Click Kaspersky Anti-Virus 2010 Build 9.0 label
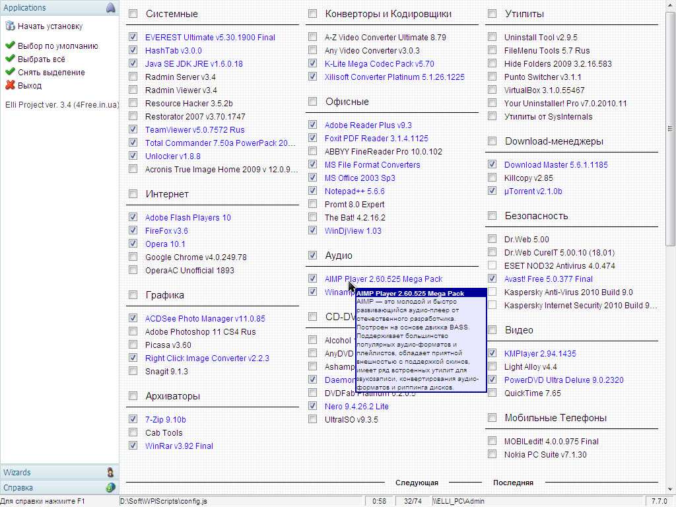Screen dimensions: 676x507 click(x=568, y=292)
